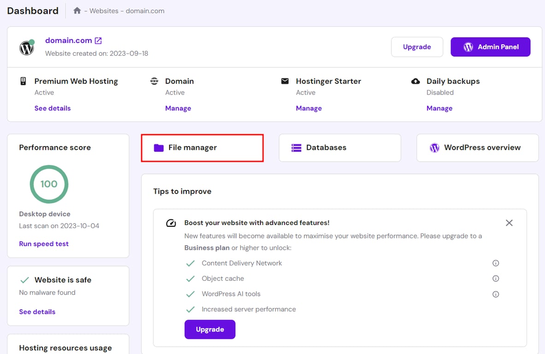The height and width of the screenshot is (354, 545).
Task: Click the home icon in the breadcrumb
Action: pyautogui.click(x=77, y=10)
